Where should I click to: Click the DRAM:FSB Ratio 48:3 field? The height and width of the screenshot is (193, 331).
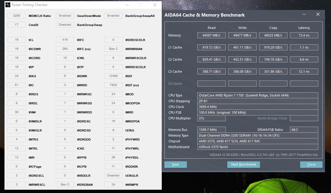point(304,130)
